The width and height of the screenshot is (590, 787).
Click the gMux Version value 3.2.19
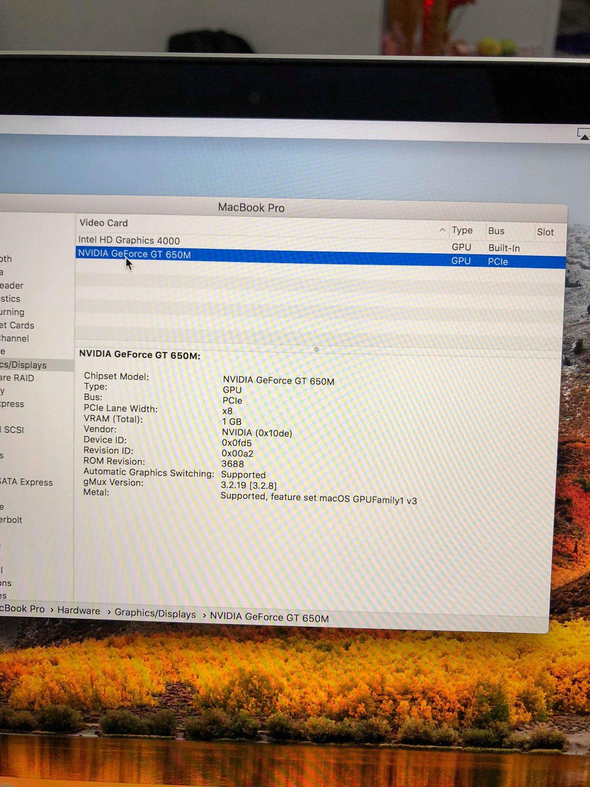[x=249, y=485]
